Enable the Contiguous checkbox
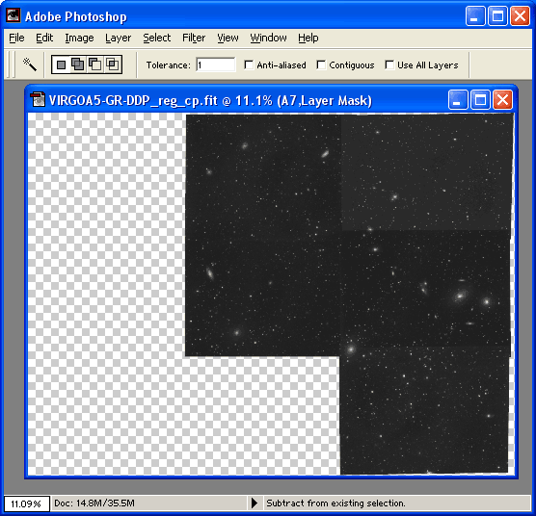Viewport: 536px width, 516px height. [321, 64]
